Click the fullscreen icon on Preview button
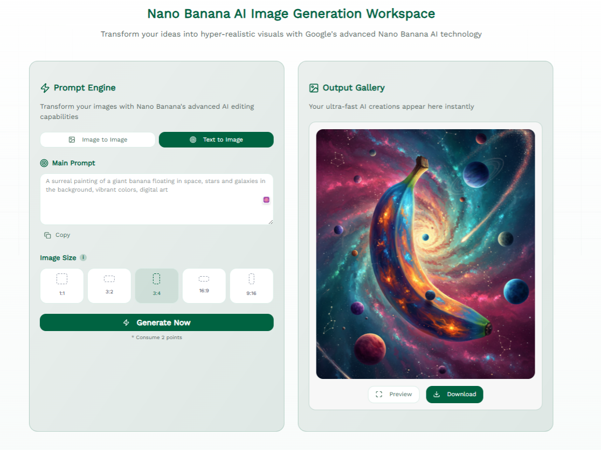The image size is (601, 450). pos(379,395)
